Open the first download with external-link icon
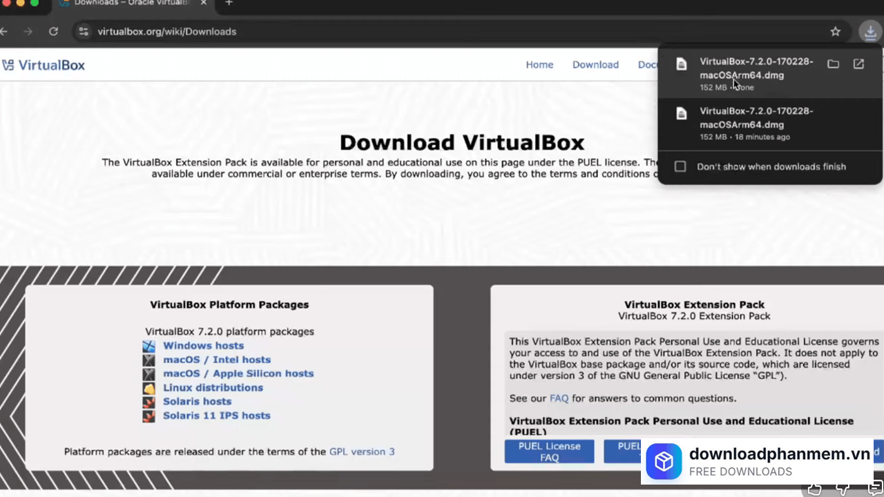 pyautogui.click(x=858, y=64)
